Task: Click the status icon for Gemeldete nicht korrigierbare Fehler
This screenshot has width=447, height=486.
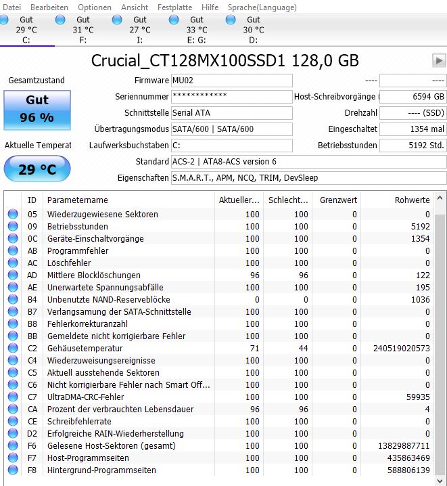Action: point(13,336)
